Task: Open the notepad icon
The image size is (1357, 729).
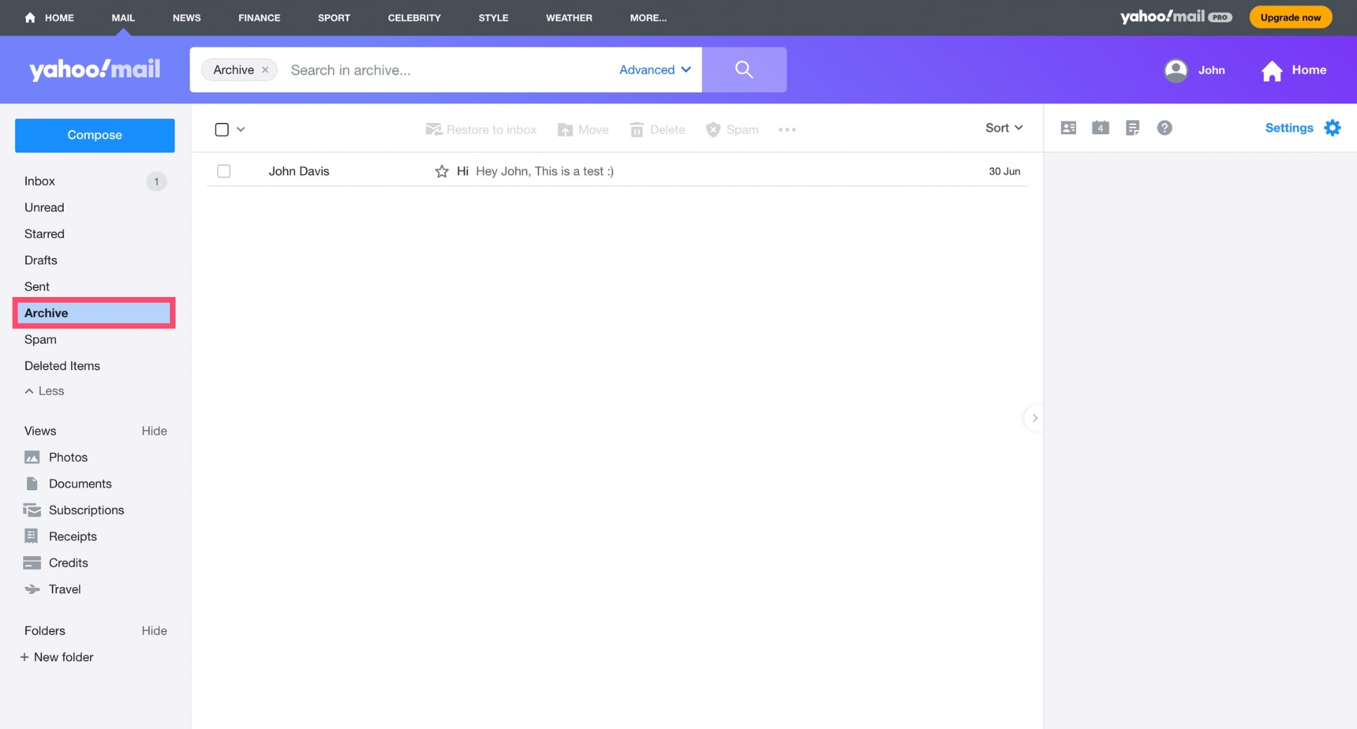Action: (x=1132, y=128)
